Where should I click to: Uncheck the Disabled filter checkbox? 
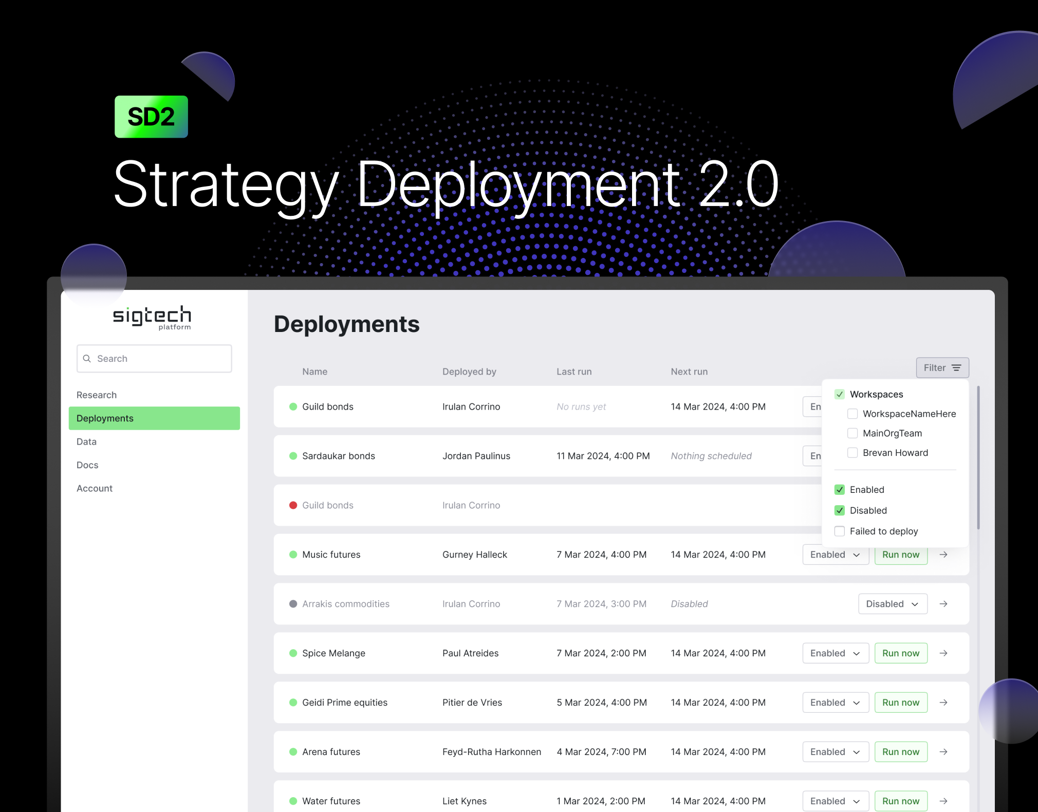(840, 510)
